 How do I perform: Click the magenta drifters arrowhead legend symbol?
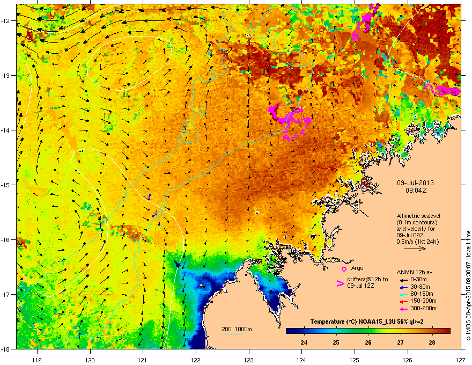click(x=340, y=283)
